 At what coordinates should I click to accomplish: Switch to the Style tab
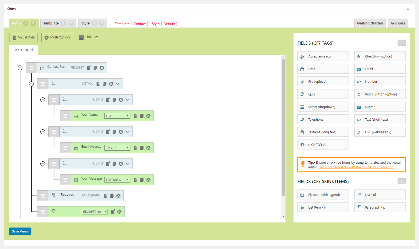click(x=85, y=23)
